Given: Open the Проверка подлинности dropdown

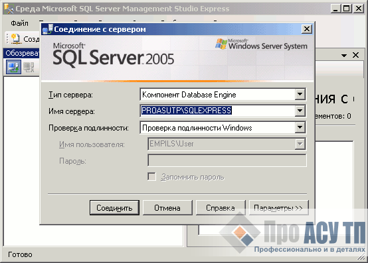Looking at the screenshot, I should 300,127.
